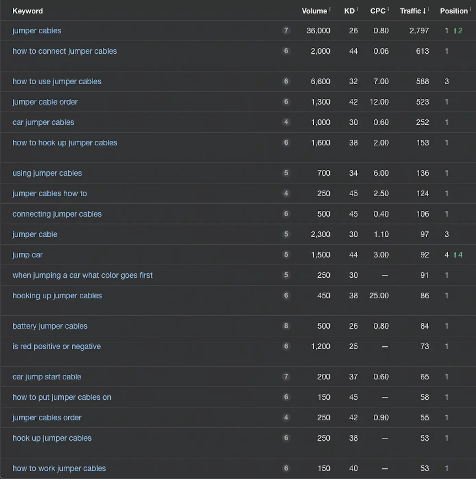This screenshot has width=476, height=479.
Task: Click the info icon beside CPC header
Action: click(x=388, y=9)
